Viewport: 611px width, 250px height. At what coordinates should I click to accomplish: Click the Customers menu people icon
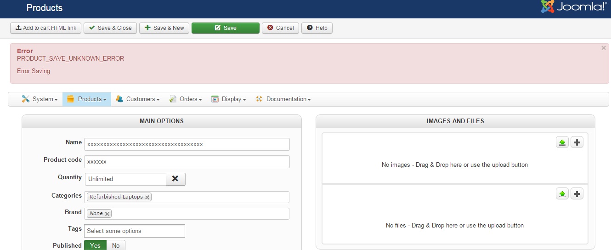pos(119,99)
